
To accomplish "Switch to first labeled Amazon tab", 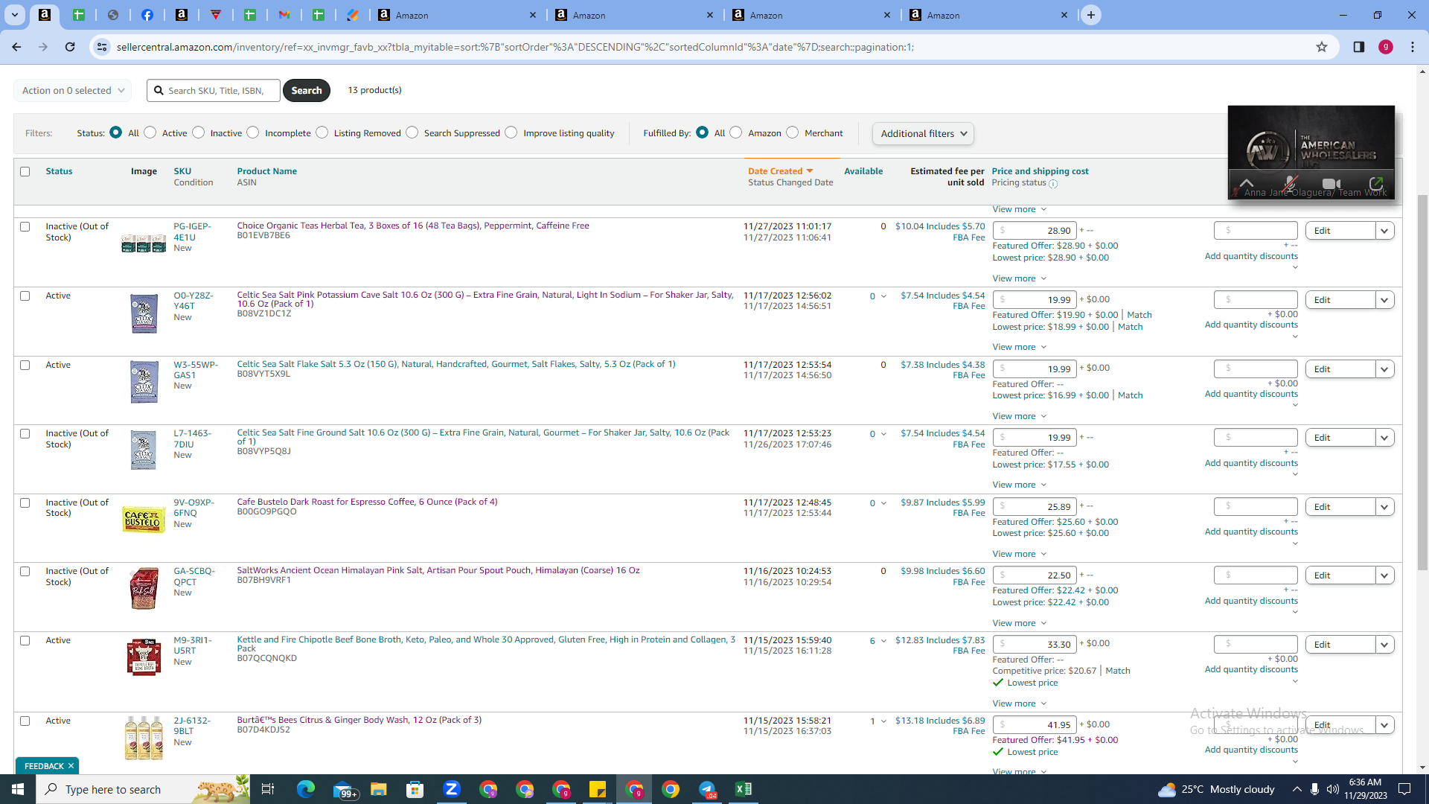I will click(456, 15).
